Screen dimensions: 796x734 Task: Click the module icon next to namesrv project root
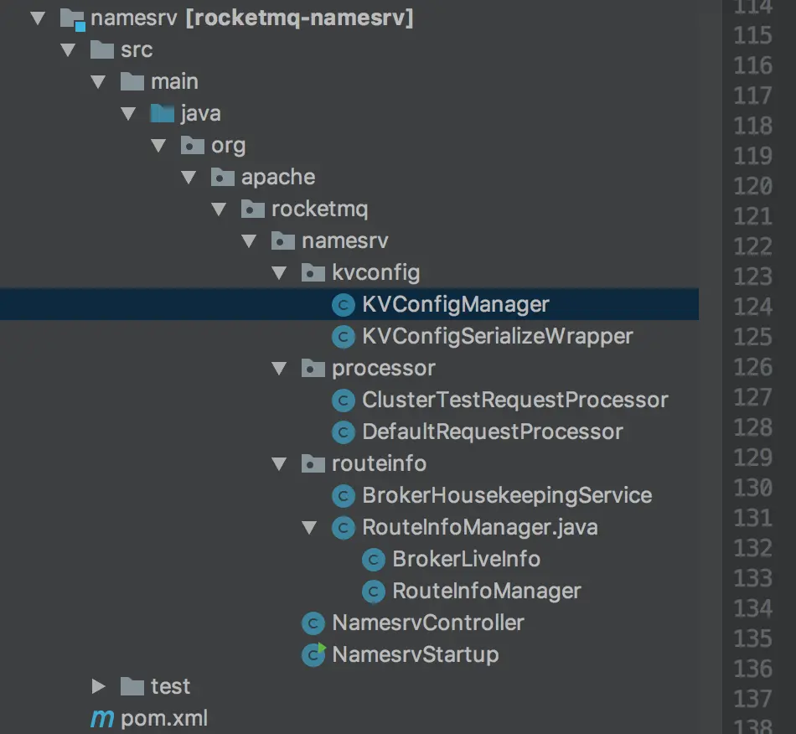tap(71, 17)
